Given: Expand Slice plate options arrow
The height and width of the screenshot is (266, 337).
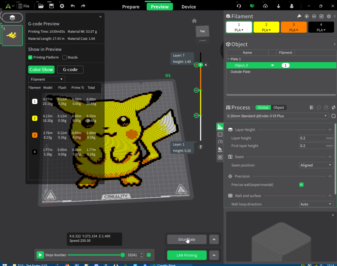Looking at the screenshot, I should pyautogui.click(x=214, y=239).
